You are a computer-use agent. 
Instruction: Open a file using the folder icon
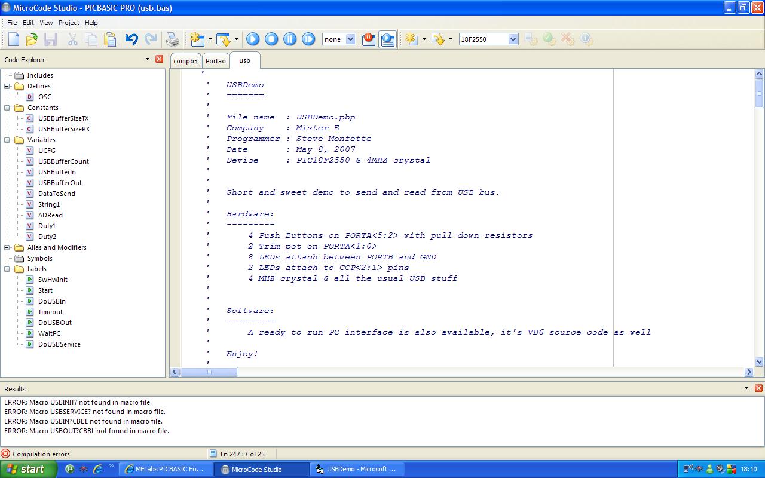32,39
